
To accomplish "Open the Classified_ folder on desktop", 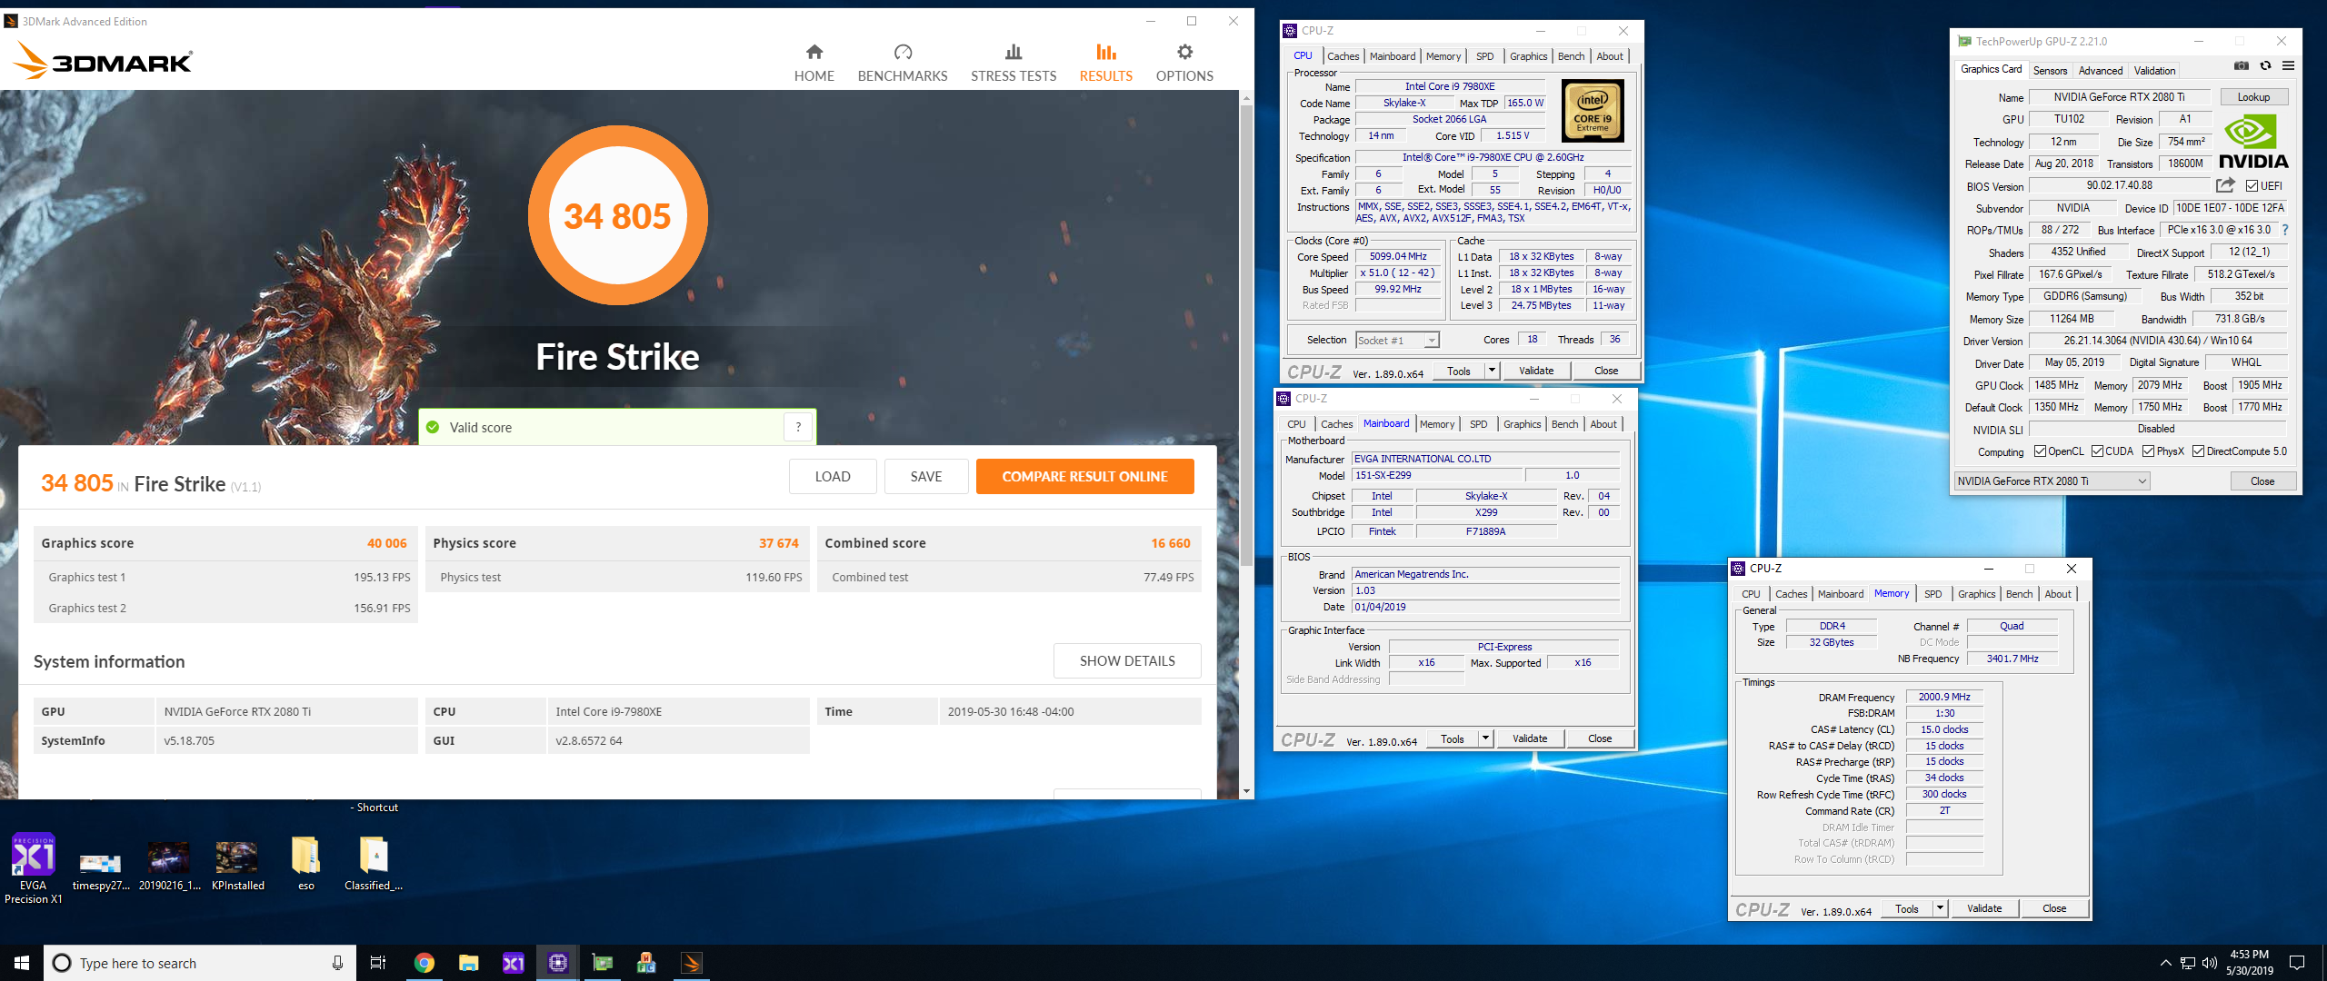I will (374, 864).
